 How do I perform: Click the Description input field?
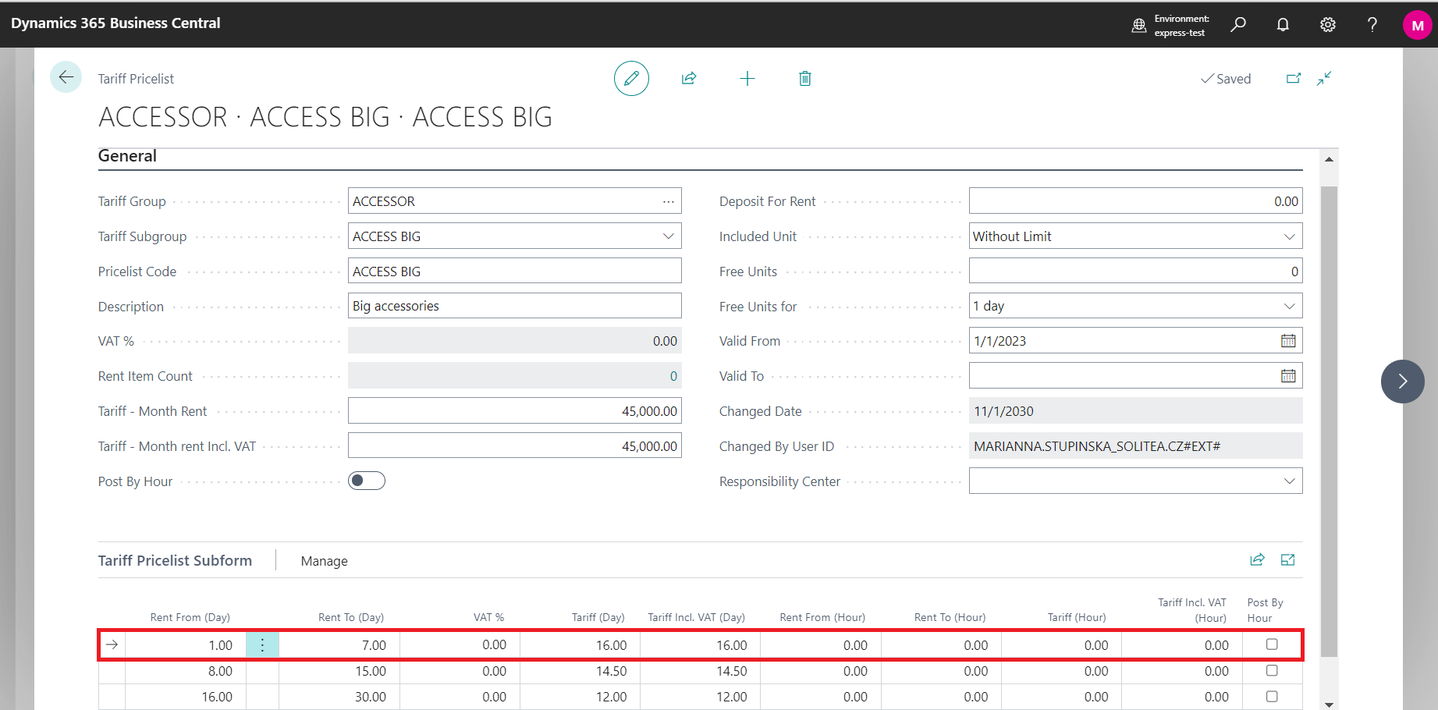514,306
